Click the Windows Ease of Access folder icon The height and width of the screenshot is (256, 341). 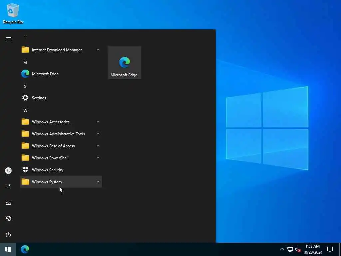click(25, 145)
